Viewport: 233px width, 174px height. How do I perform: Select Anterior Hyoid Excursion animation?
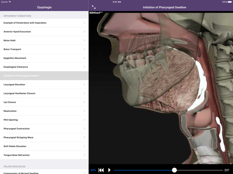tap(44, 32)
